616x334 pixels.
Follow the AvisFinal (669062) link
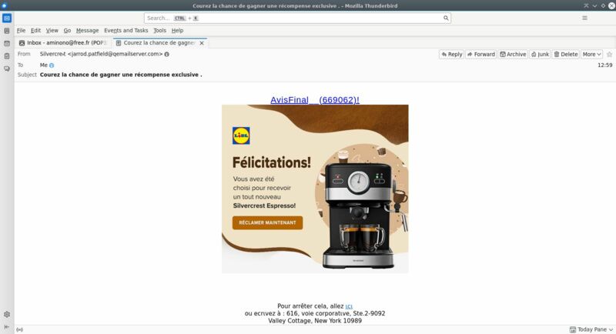[315, 100]
